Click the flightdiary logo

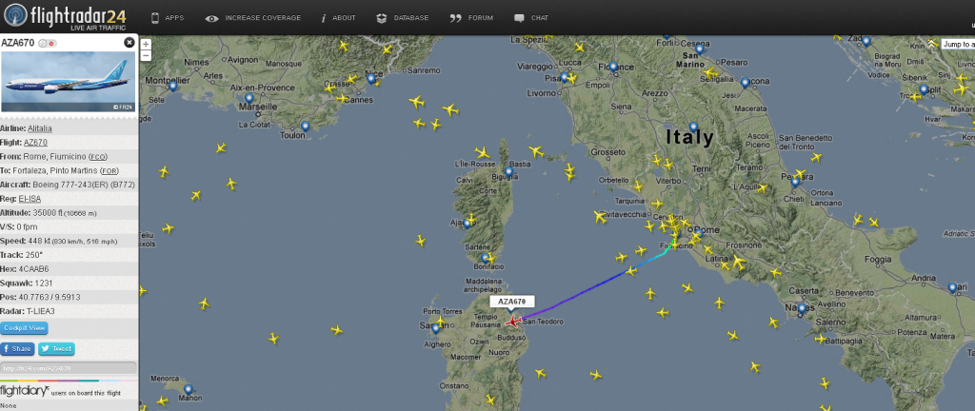tap(25, 390)
